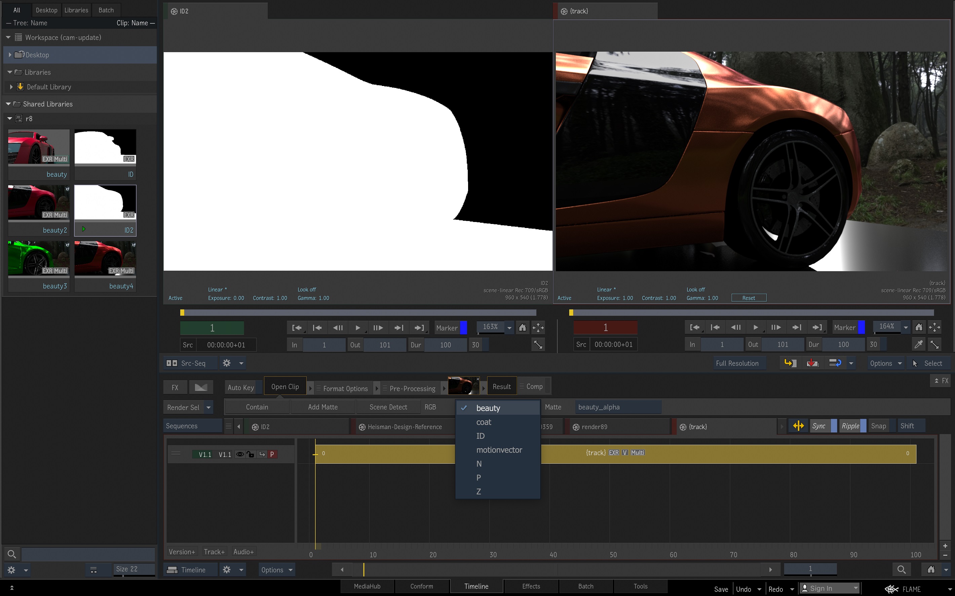Click the yellow trim arrows icon near Sync

tap(798, 426)
